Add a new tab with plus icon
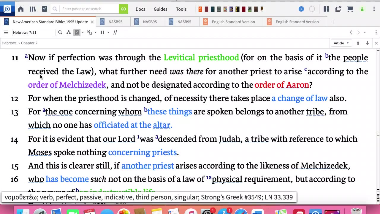The height and width of the screenshot is (214, 380). (x=333, y=22)
